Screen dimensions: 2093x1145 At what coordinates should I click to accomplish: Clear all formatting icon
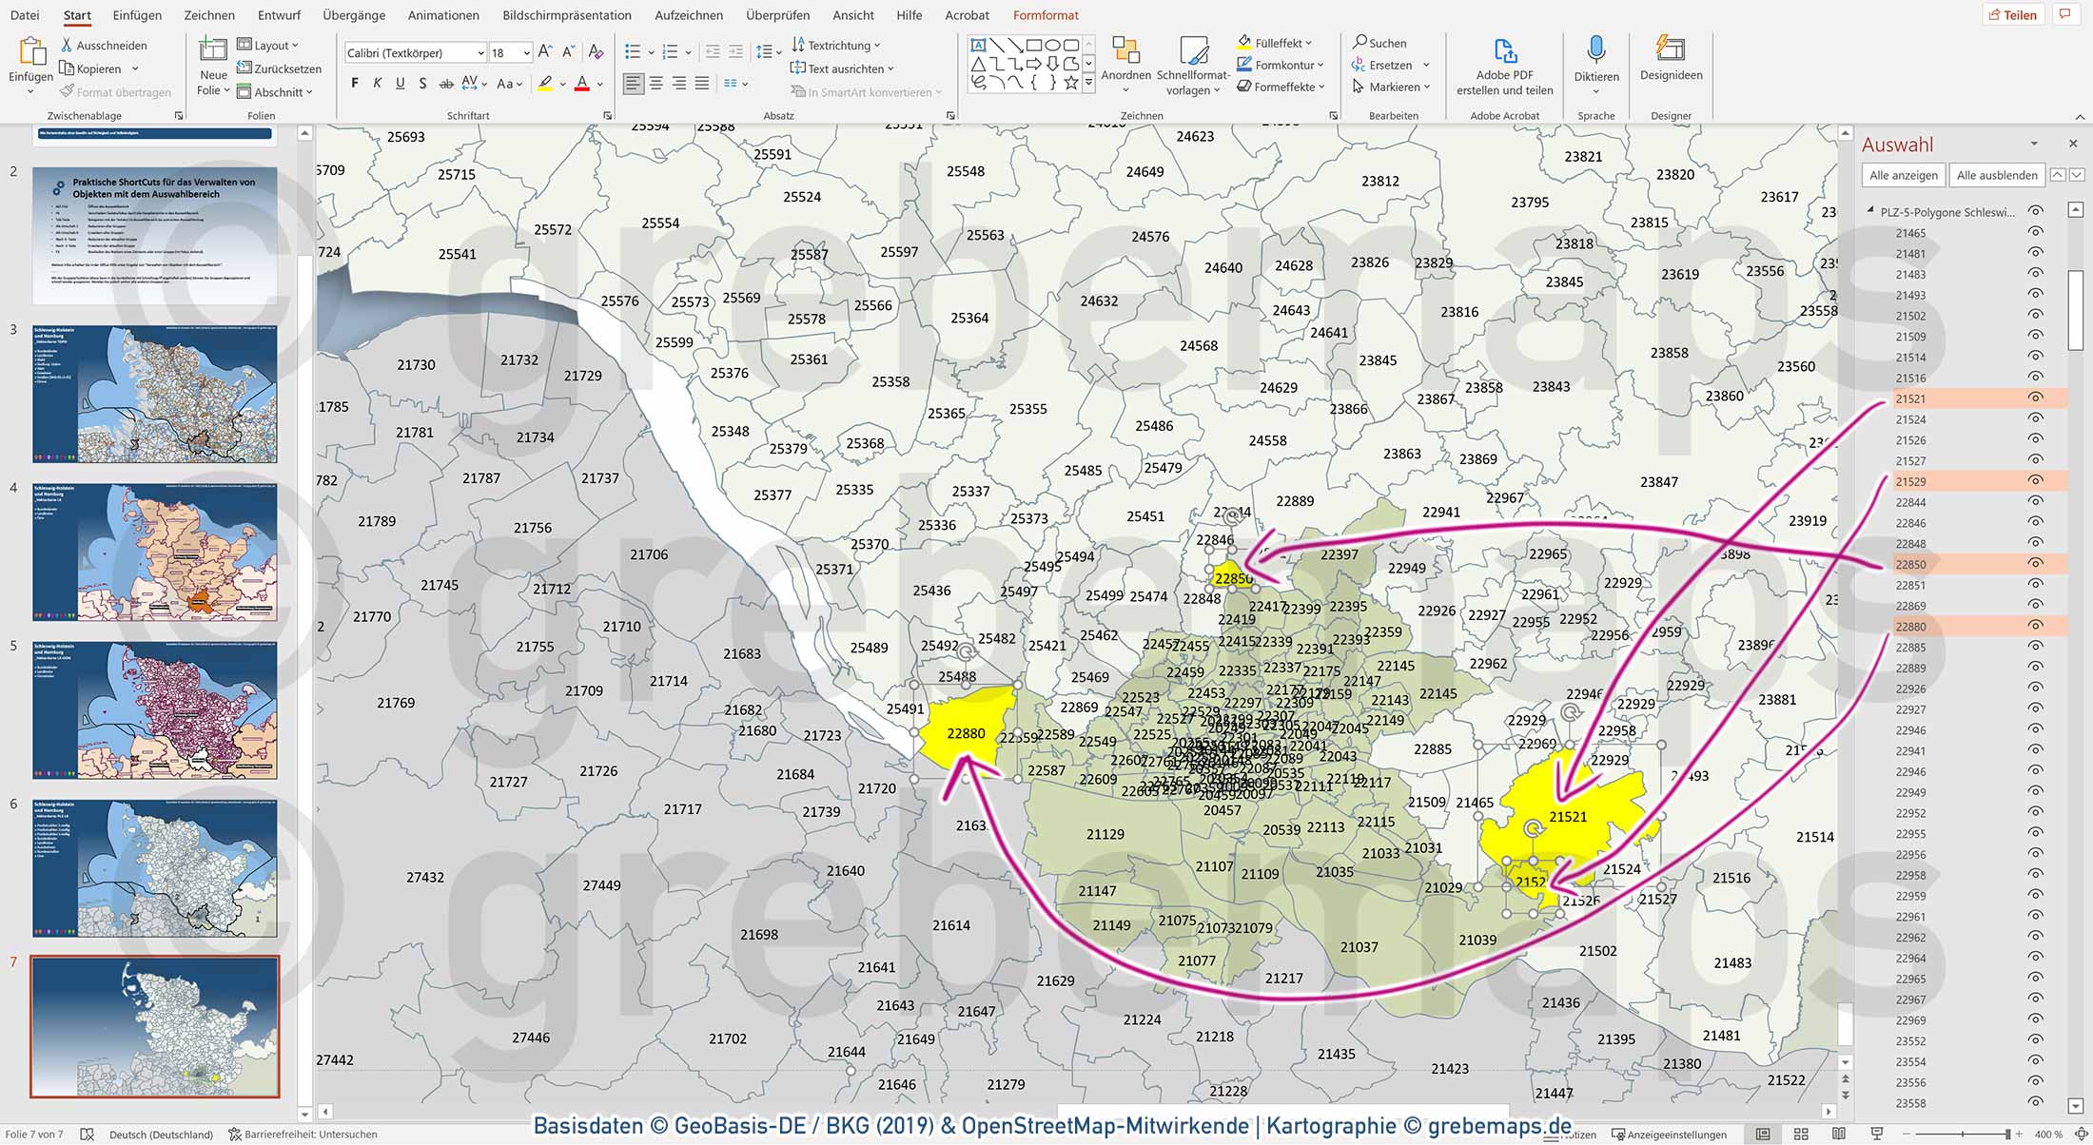click(596, 51)
